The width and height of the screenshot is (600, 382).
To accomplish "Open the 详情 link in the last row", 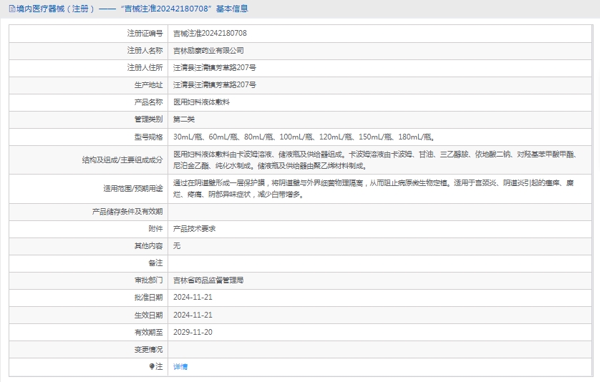I will pyautogui.click(x=180, y=366).
